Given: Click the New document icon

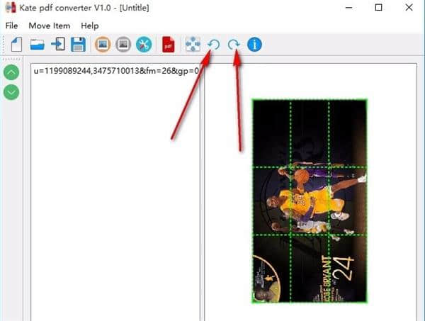Looking at the screenshot, I should [x=16, y=45].
